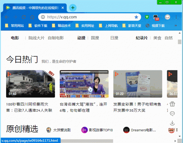Expand the 软件下载 bookmark folder

(x=38, y=26)
